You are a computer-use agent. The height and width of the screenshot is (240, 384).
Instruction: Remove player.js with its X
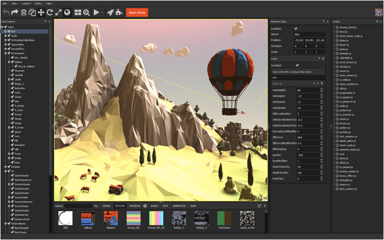click(x=322, y=83)
